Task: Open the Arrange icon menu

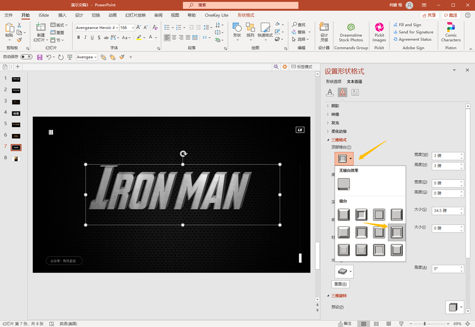Action: click(x=250, y=30)
